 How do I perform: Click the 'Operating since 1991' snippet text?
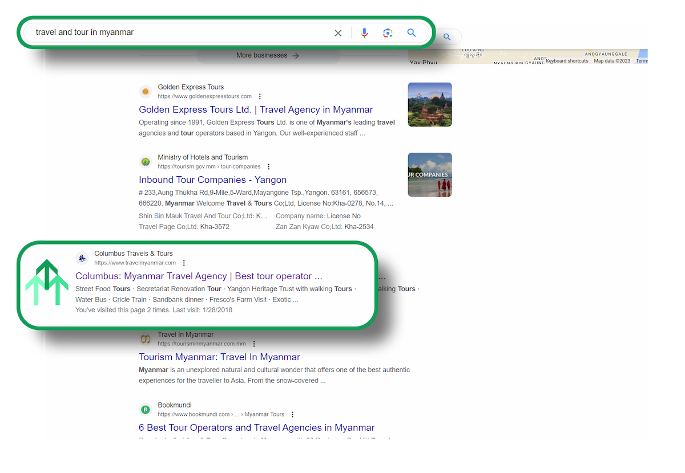(x=267, y=128)
